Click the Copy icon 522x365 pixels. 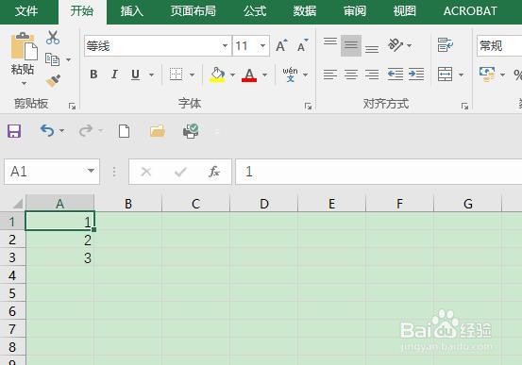(x=52, y=59)
